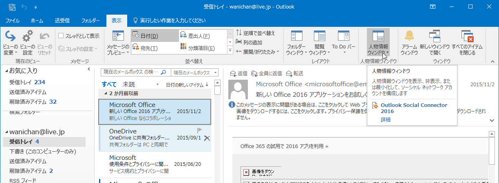Select the 表示 tab
499x183 pixels.
[x=117, y=20]
